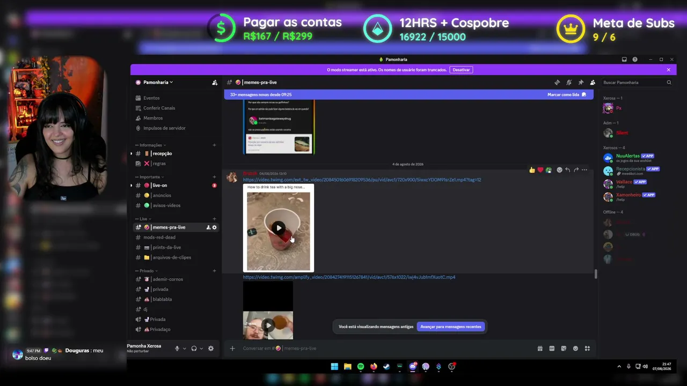
Task: Click Avançar para mensagens recentes
Action: [451, 326]
